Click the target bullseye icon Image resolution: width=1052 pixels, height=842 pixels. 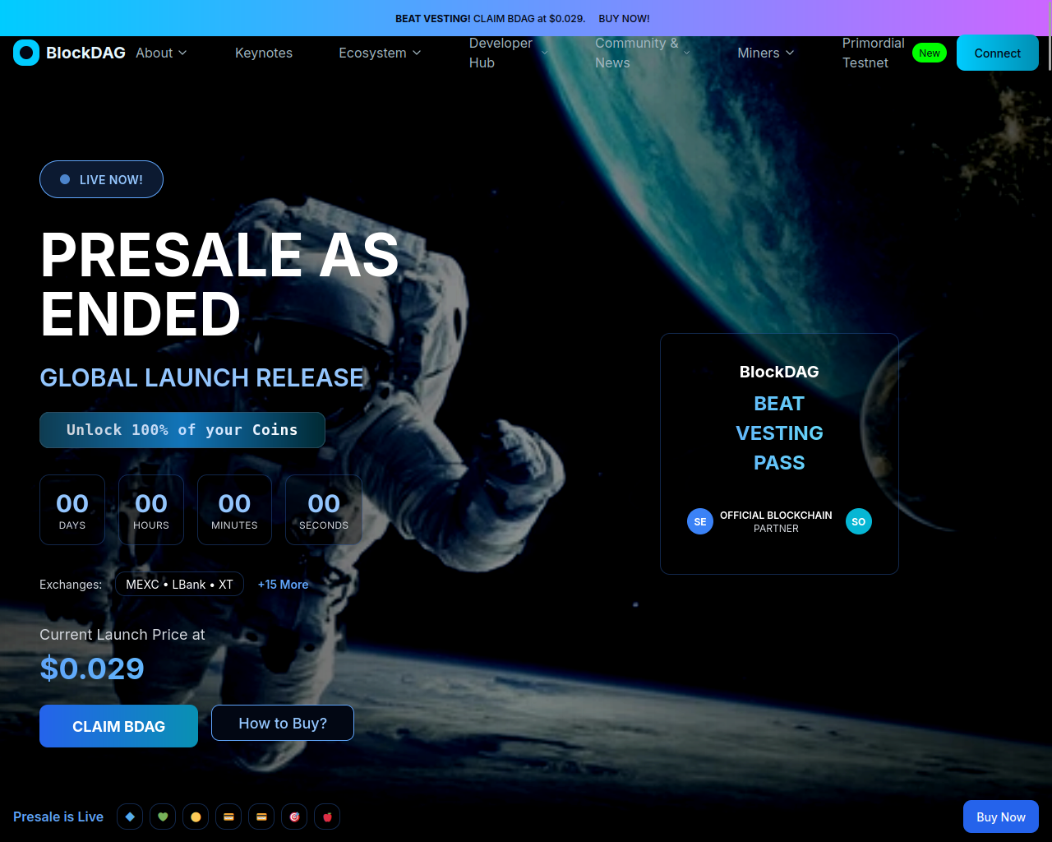click(x=294, y=817)
